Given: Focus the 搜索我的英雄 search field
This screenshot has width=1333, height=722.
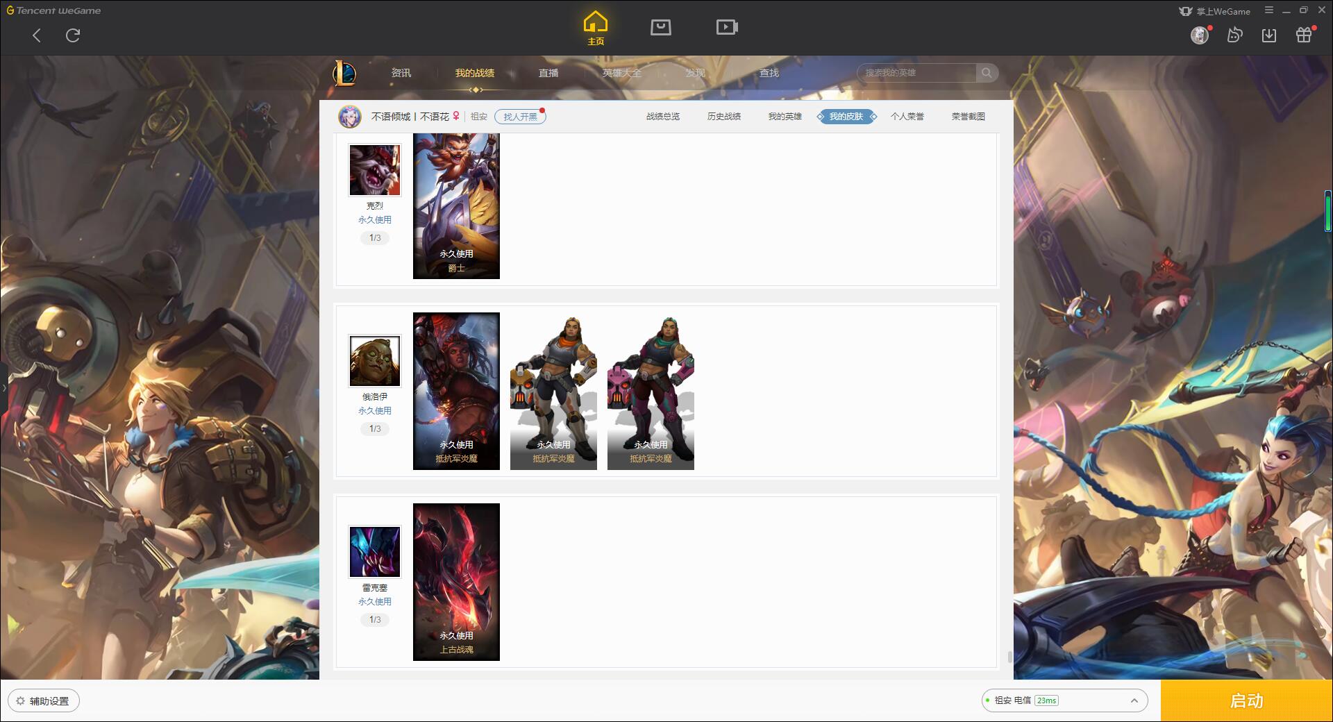Looking at the screenshot, I should [916, 73].
